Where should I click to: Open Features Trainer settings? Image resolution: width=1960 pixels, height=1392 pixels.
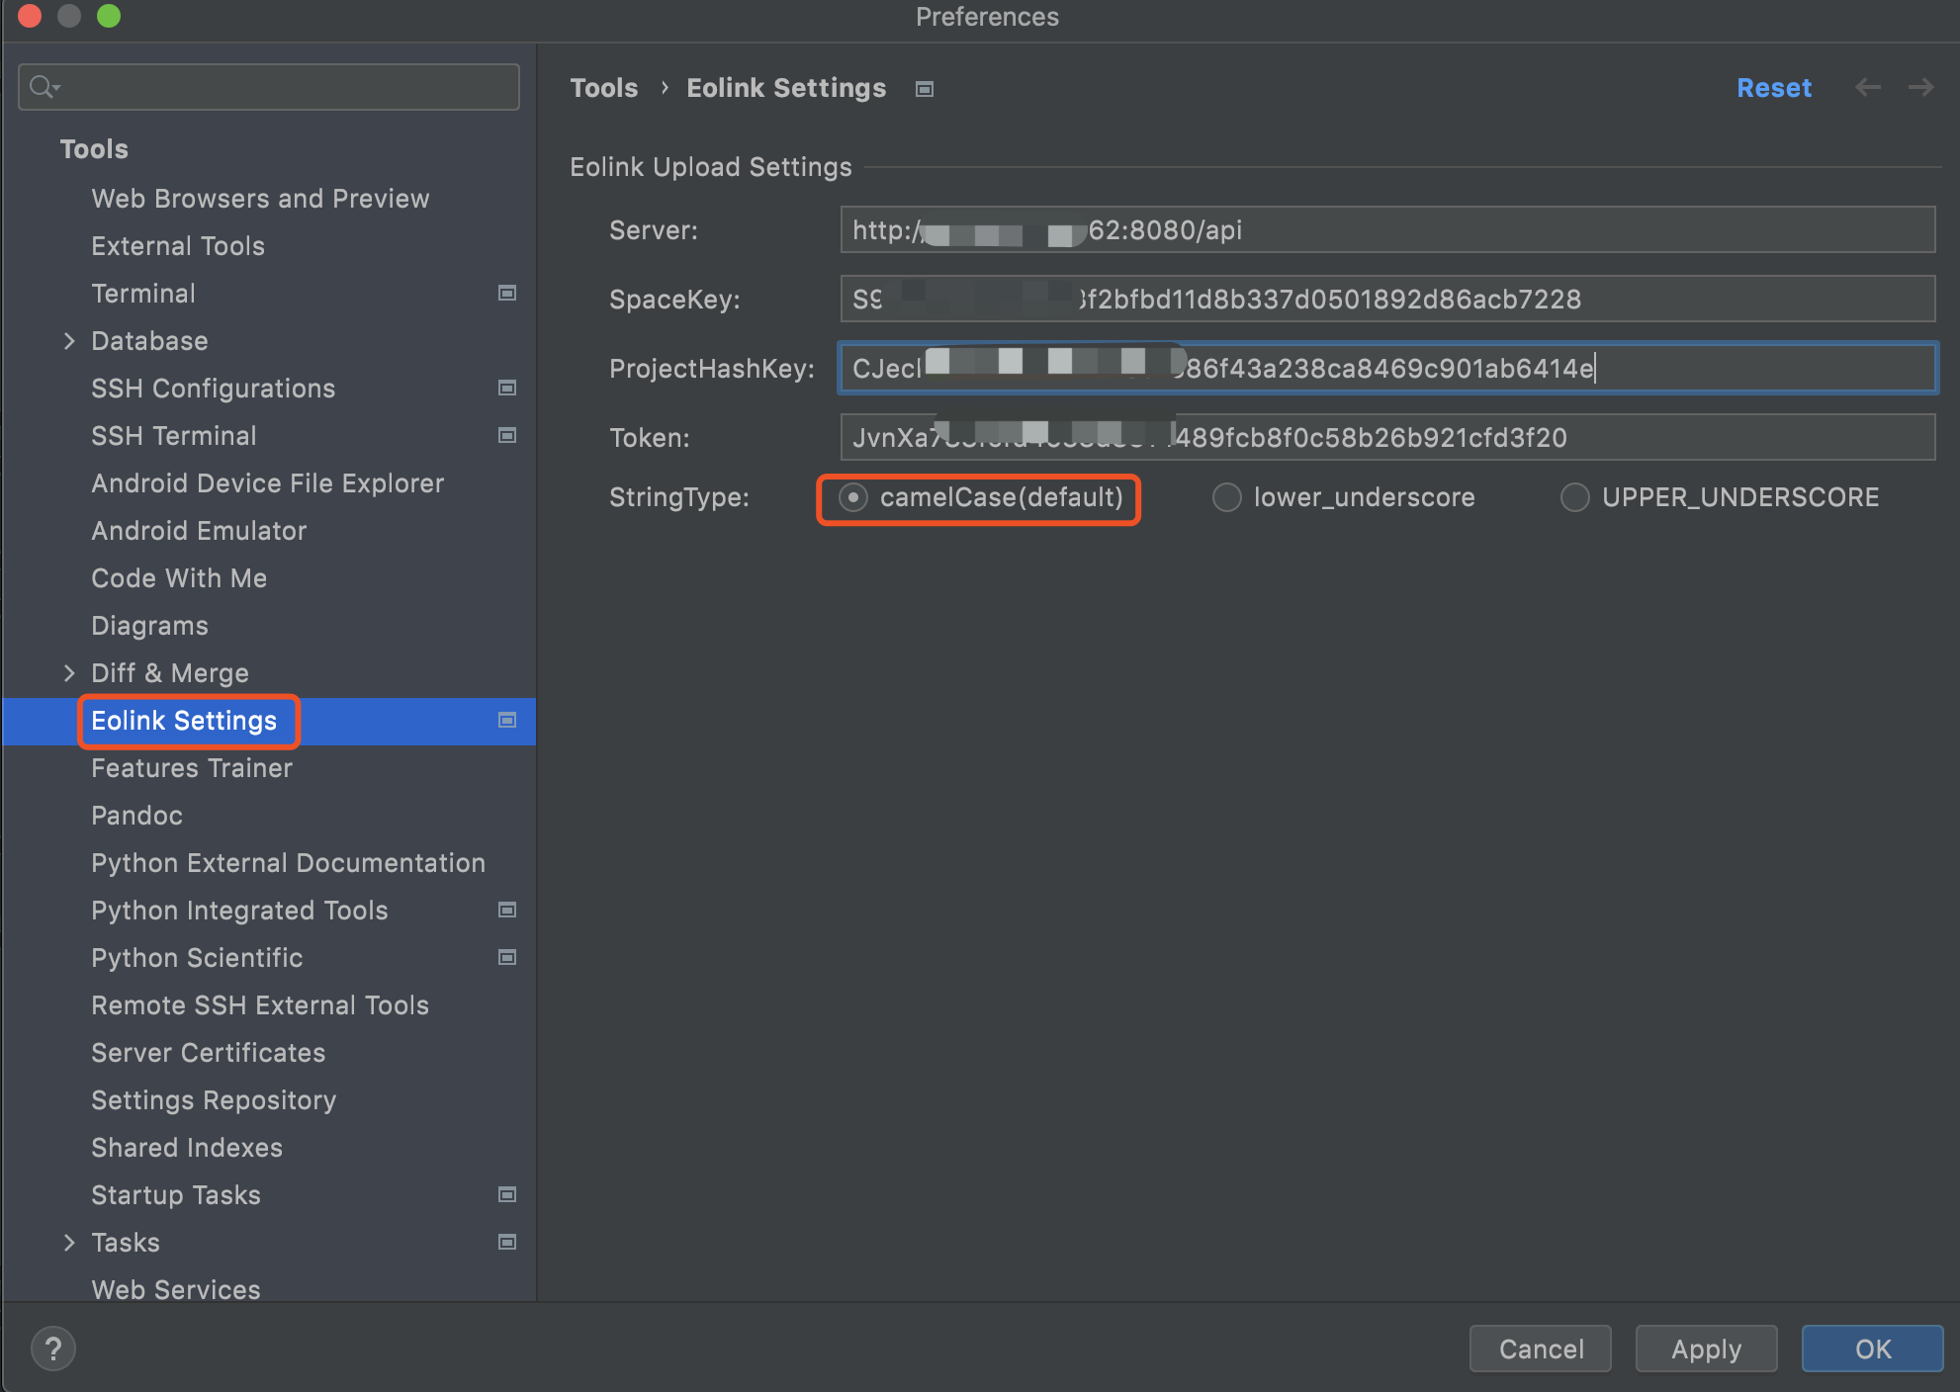192,768
